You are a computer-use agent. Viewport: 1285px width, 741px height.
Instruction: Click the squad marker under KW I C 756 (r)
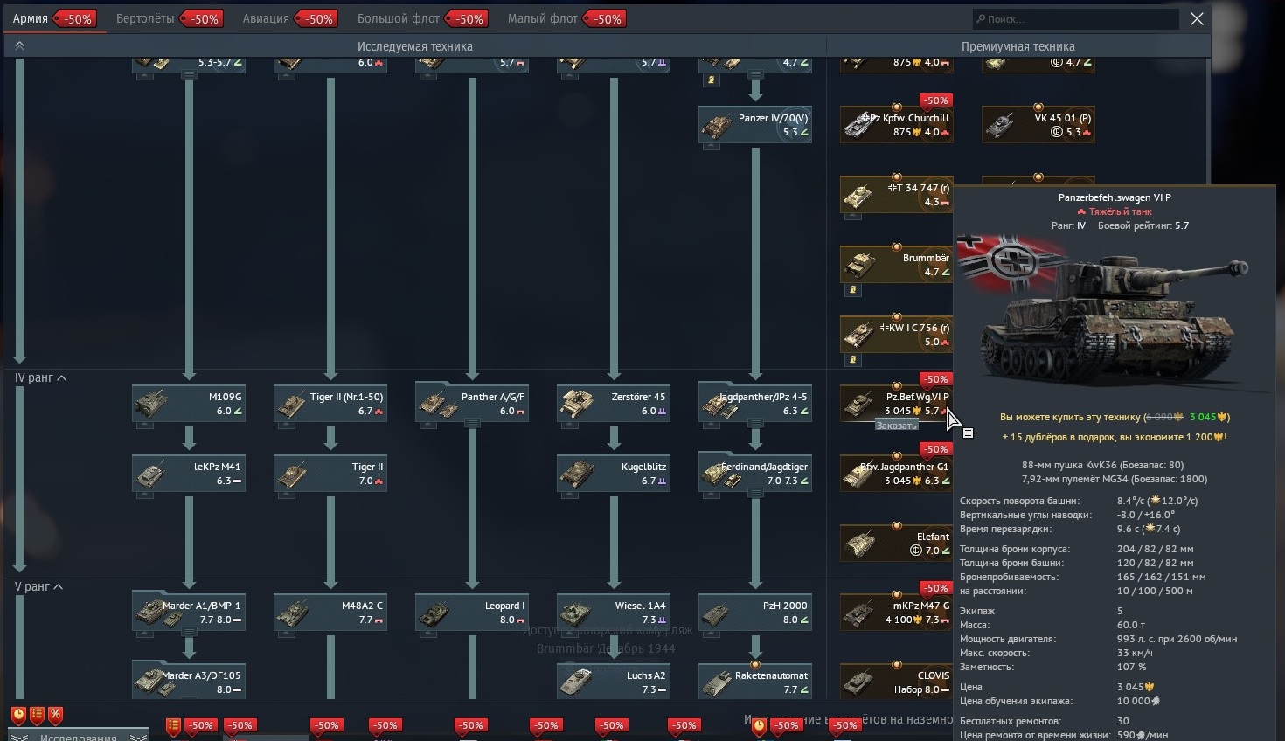pos(853,359)
